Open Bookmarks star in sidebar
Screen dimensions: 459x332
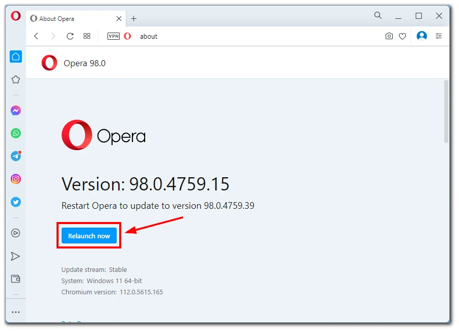point(16,79)
